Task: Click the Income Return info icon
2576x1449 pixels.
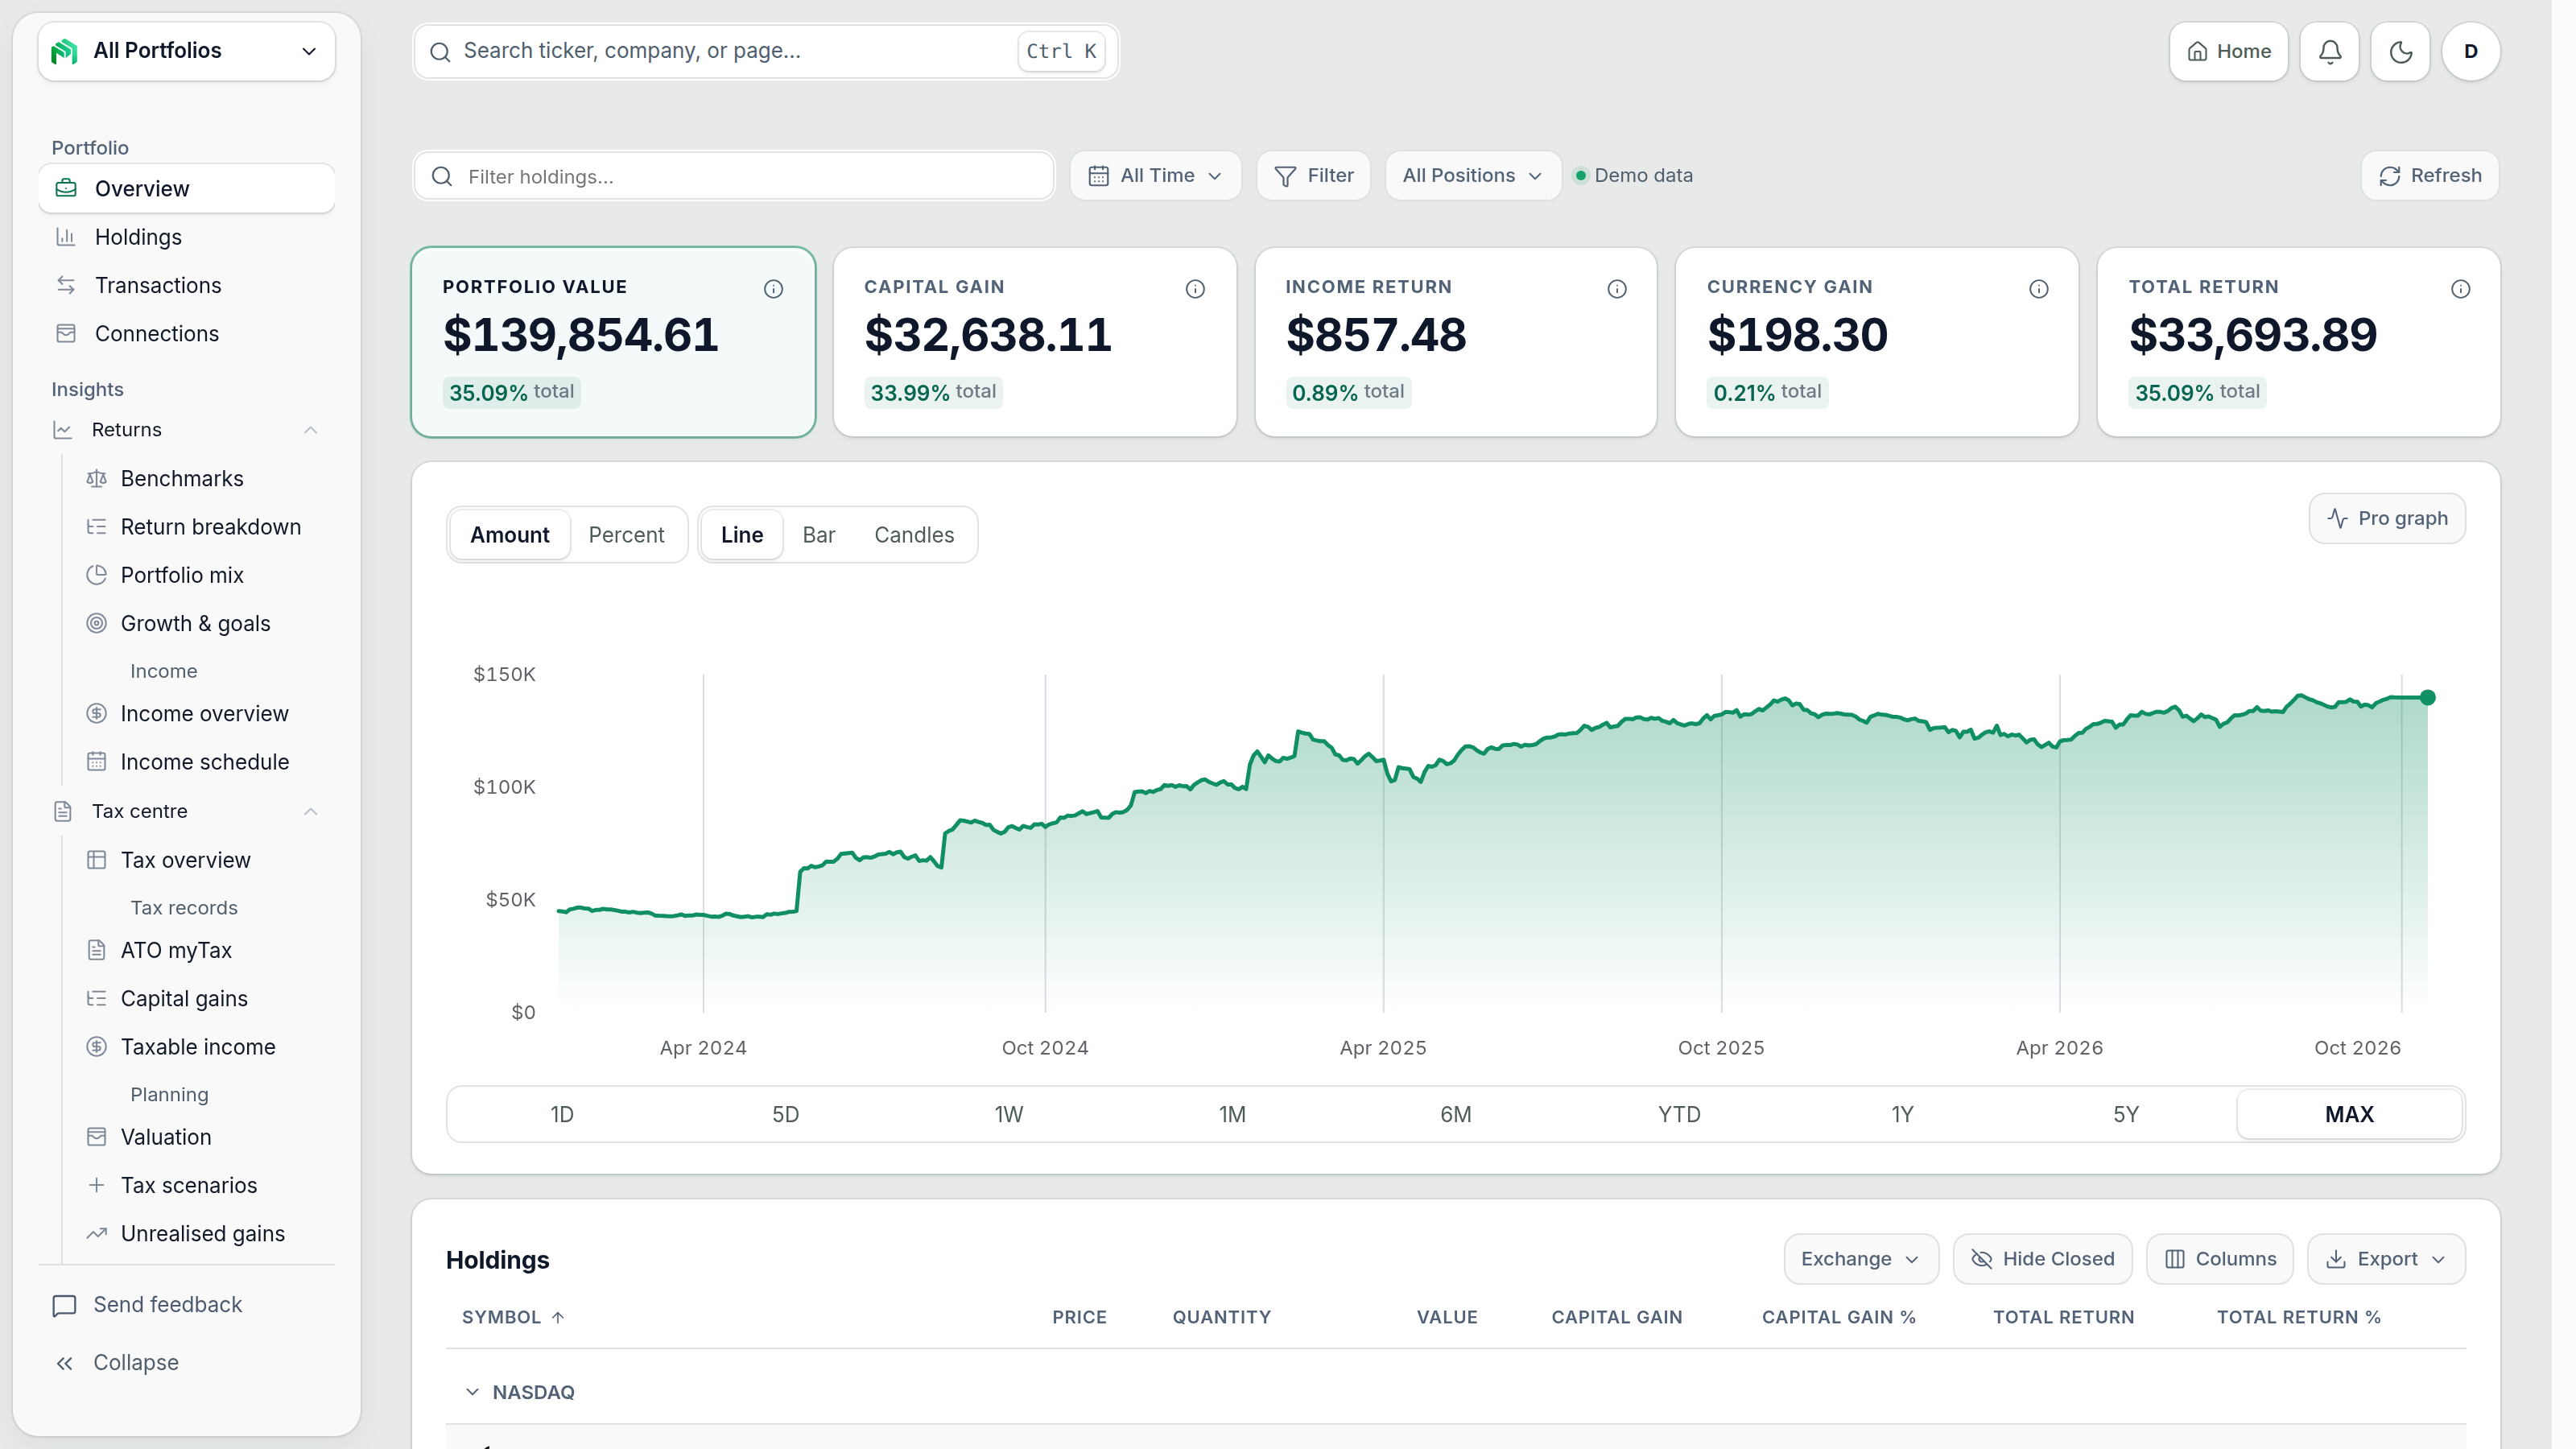Action: pos(1633,291)
